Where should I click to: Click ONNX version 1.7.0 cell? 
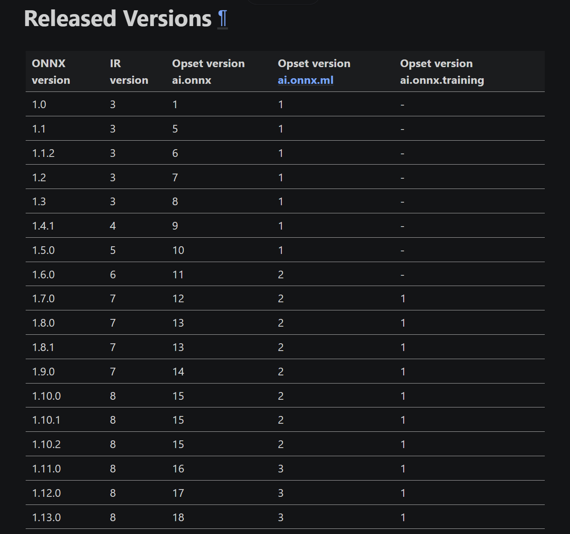[x=44, y=298]
